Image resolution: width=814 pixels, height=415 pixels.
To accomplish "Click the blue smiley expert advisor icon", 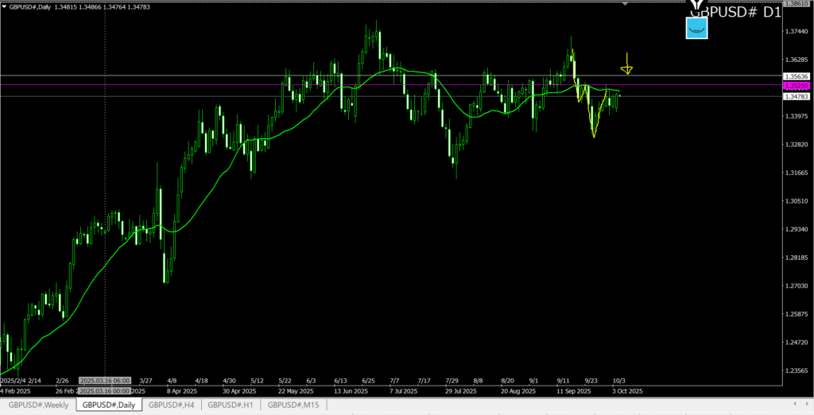I will 697,29.
